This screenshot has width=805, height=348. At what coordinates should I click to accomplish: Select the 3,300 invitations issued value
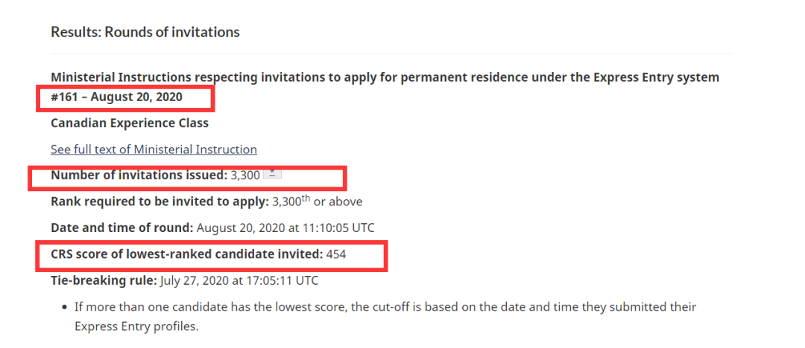coord(245,175)
